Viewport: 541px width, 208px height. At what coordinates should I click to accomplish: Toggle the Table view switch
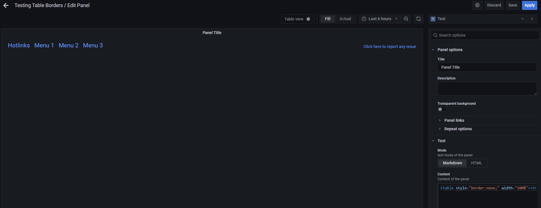pos(310,19)
